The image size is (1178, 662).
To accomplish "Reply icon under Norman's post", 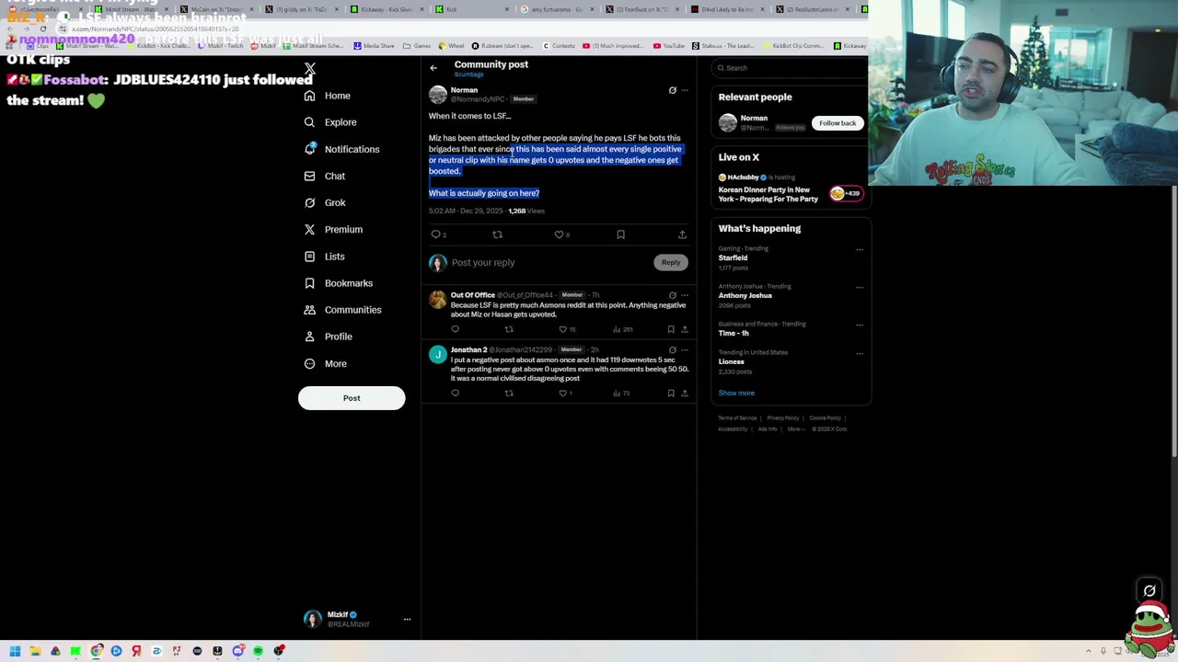I will pyautogui.click(x=436, y=234).
